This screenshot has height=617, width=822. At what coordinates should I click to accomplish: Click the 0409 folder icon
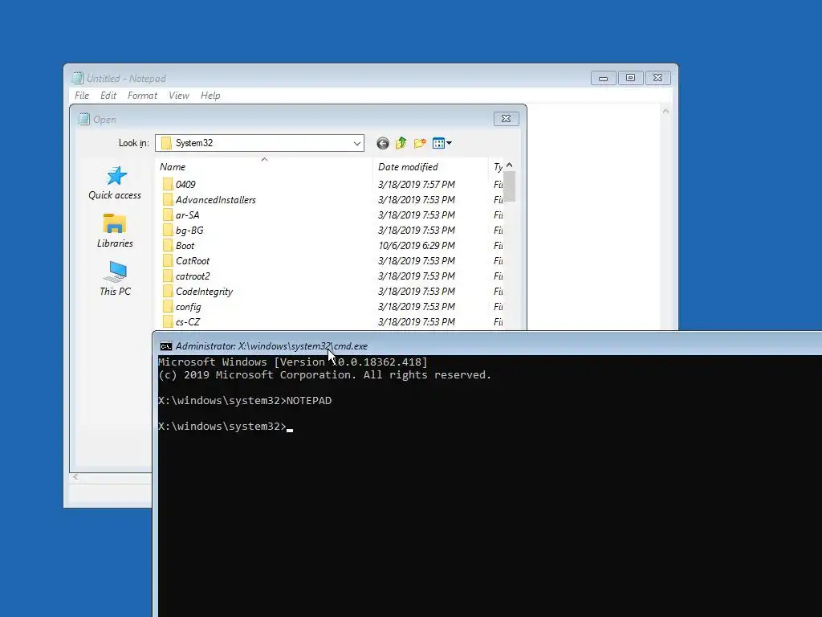click(x=167, y=184)
